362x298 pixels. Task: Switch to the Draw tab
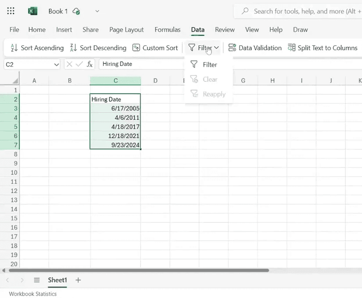(301, 29)
